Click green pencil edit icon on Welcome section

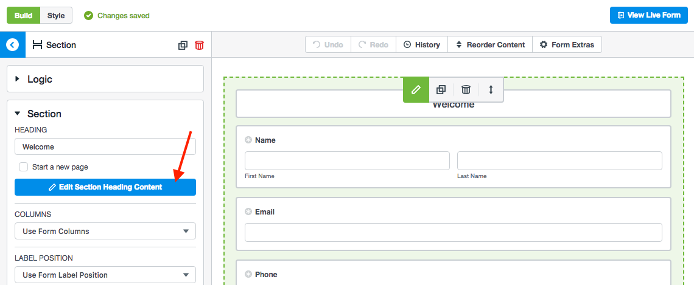[x=416, y=90]
